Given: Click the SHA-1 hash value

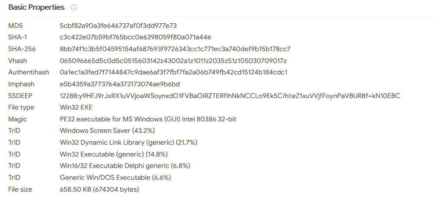Looking at the screenshot, I should [135, 37].
